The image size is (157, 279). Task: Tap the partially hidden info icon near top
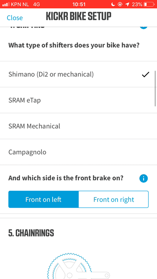click(x=144, y=28)
